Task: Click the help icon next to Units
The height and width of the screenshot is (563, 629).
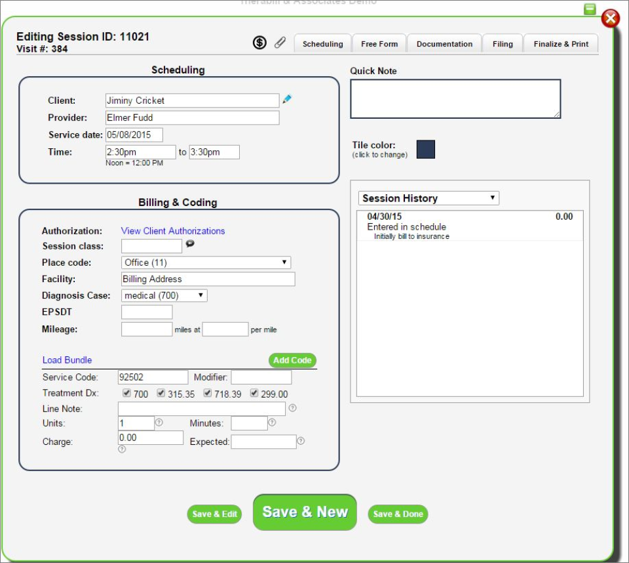Action: click(159, 422)
